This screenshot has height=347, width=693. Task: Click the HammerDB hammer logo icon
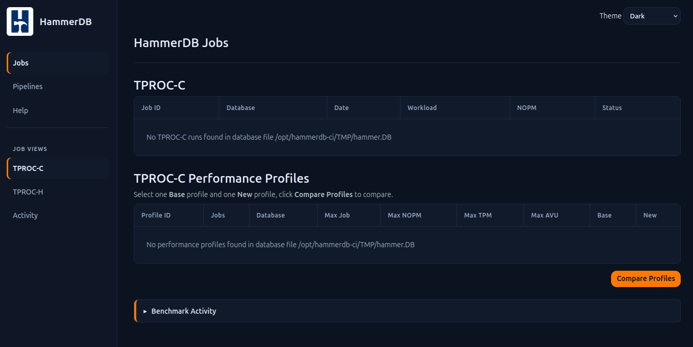pos(20,21)
